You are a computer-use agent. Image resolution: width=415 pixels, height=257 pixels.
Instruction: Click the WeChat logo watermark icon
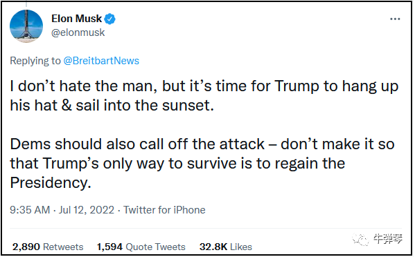360,239
